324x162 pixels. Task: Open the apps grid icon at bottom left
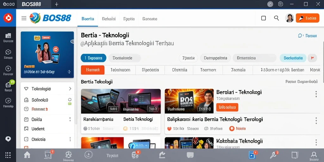click(8, 155)
